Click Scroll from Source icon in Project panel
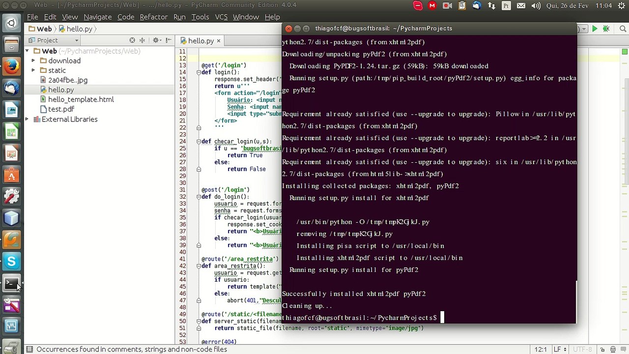The image size is (629, 354). (x=132, y=40)
